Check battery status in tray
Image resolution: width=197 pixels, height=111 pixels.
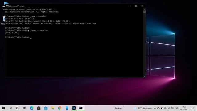click(162, 108)
